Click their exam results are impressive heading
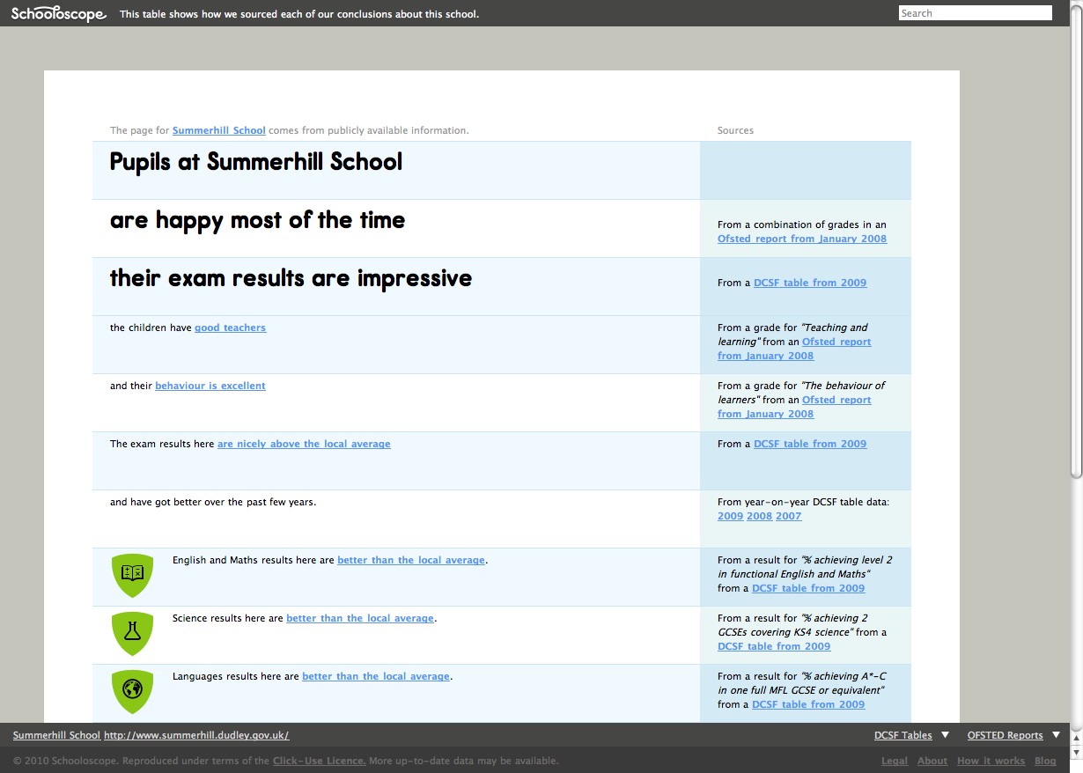The height and width of the screenshot is (773, 1083). coord(291,278)
